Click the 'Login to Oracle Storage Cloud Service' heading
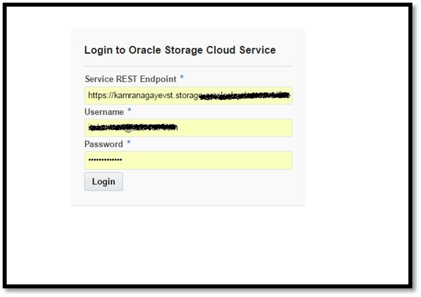The height and width of the screenshot is (297, 421). coord(179,50)
